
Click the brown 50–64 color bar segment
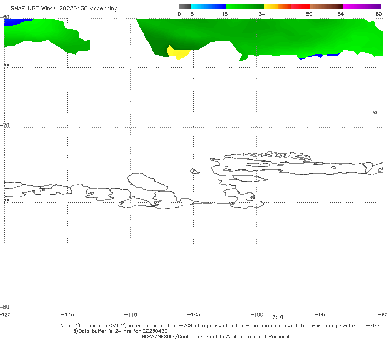point(326,6)
